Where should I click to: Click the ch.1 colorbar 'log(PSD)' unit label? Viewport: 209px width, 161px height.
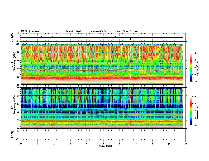[198, 68]
